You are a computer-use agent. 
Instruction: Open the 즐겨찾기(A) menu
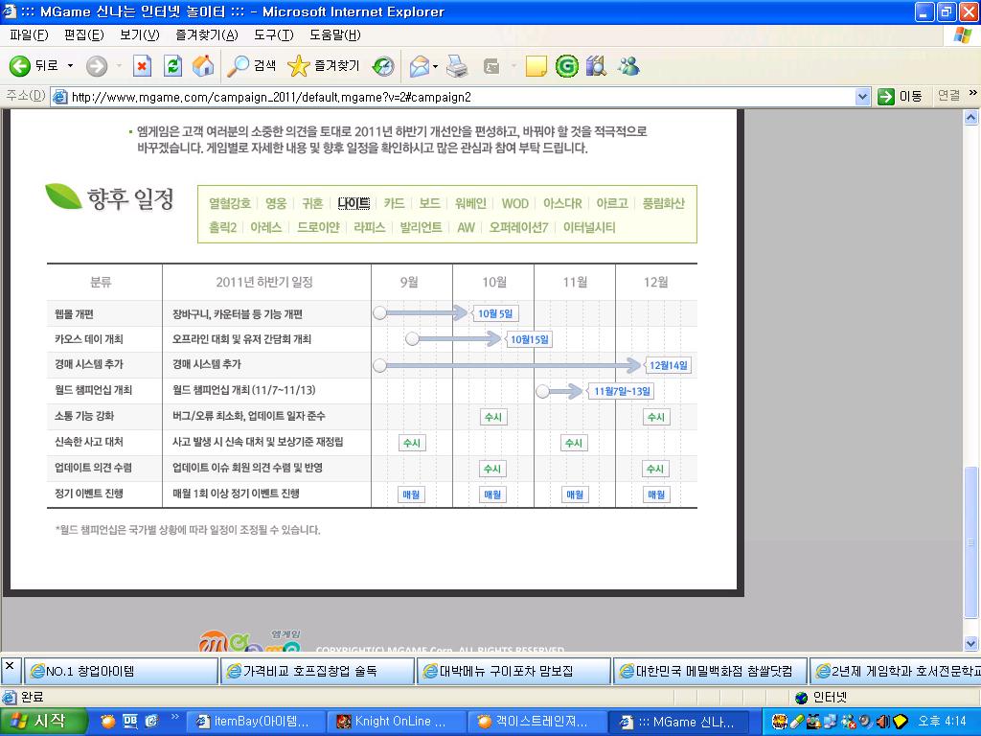click(207, 35)
